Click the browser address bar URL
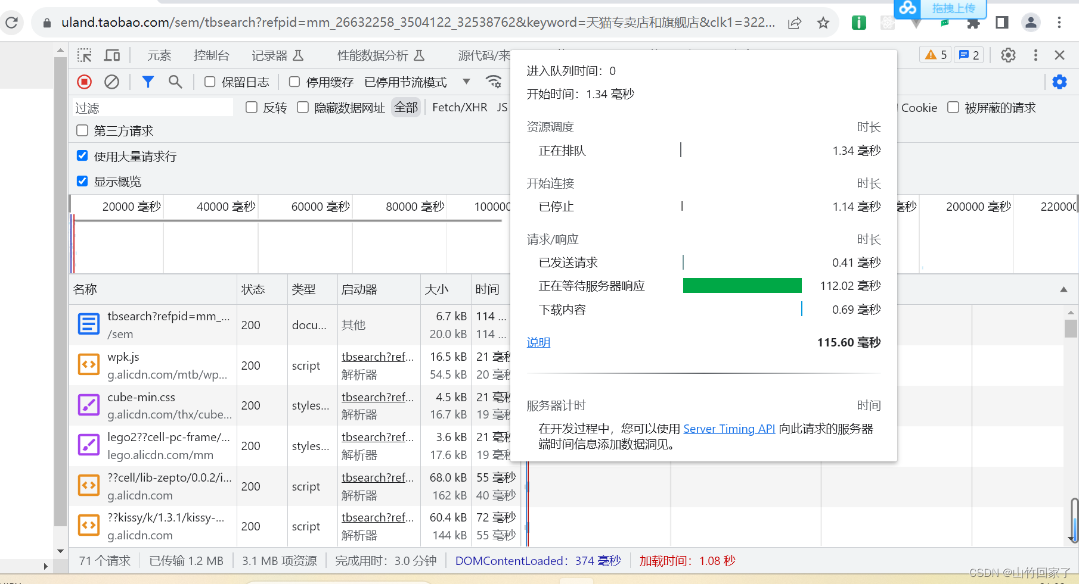Viewport: 1079px width, 584px height. pos(418,23)
